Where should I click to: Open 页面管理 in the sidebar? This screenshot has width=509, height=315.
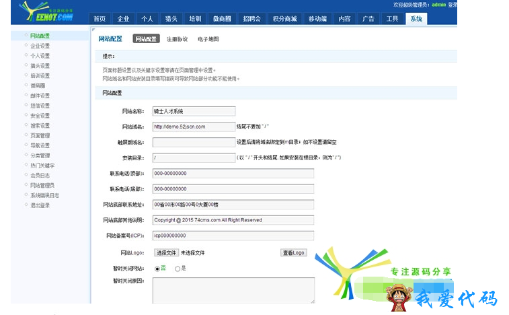[x=40, y=135]
